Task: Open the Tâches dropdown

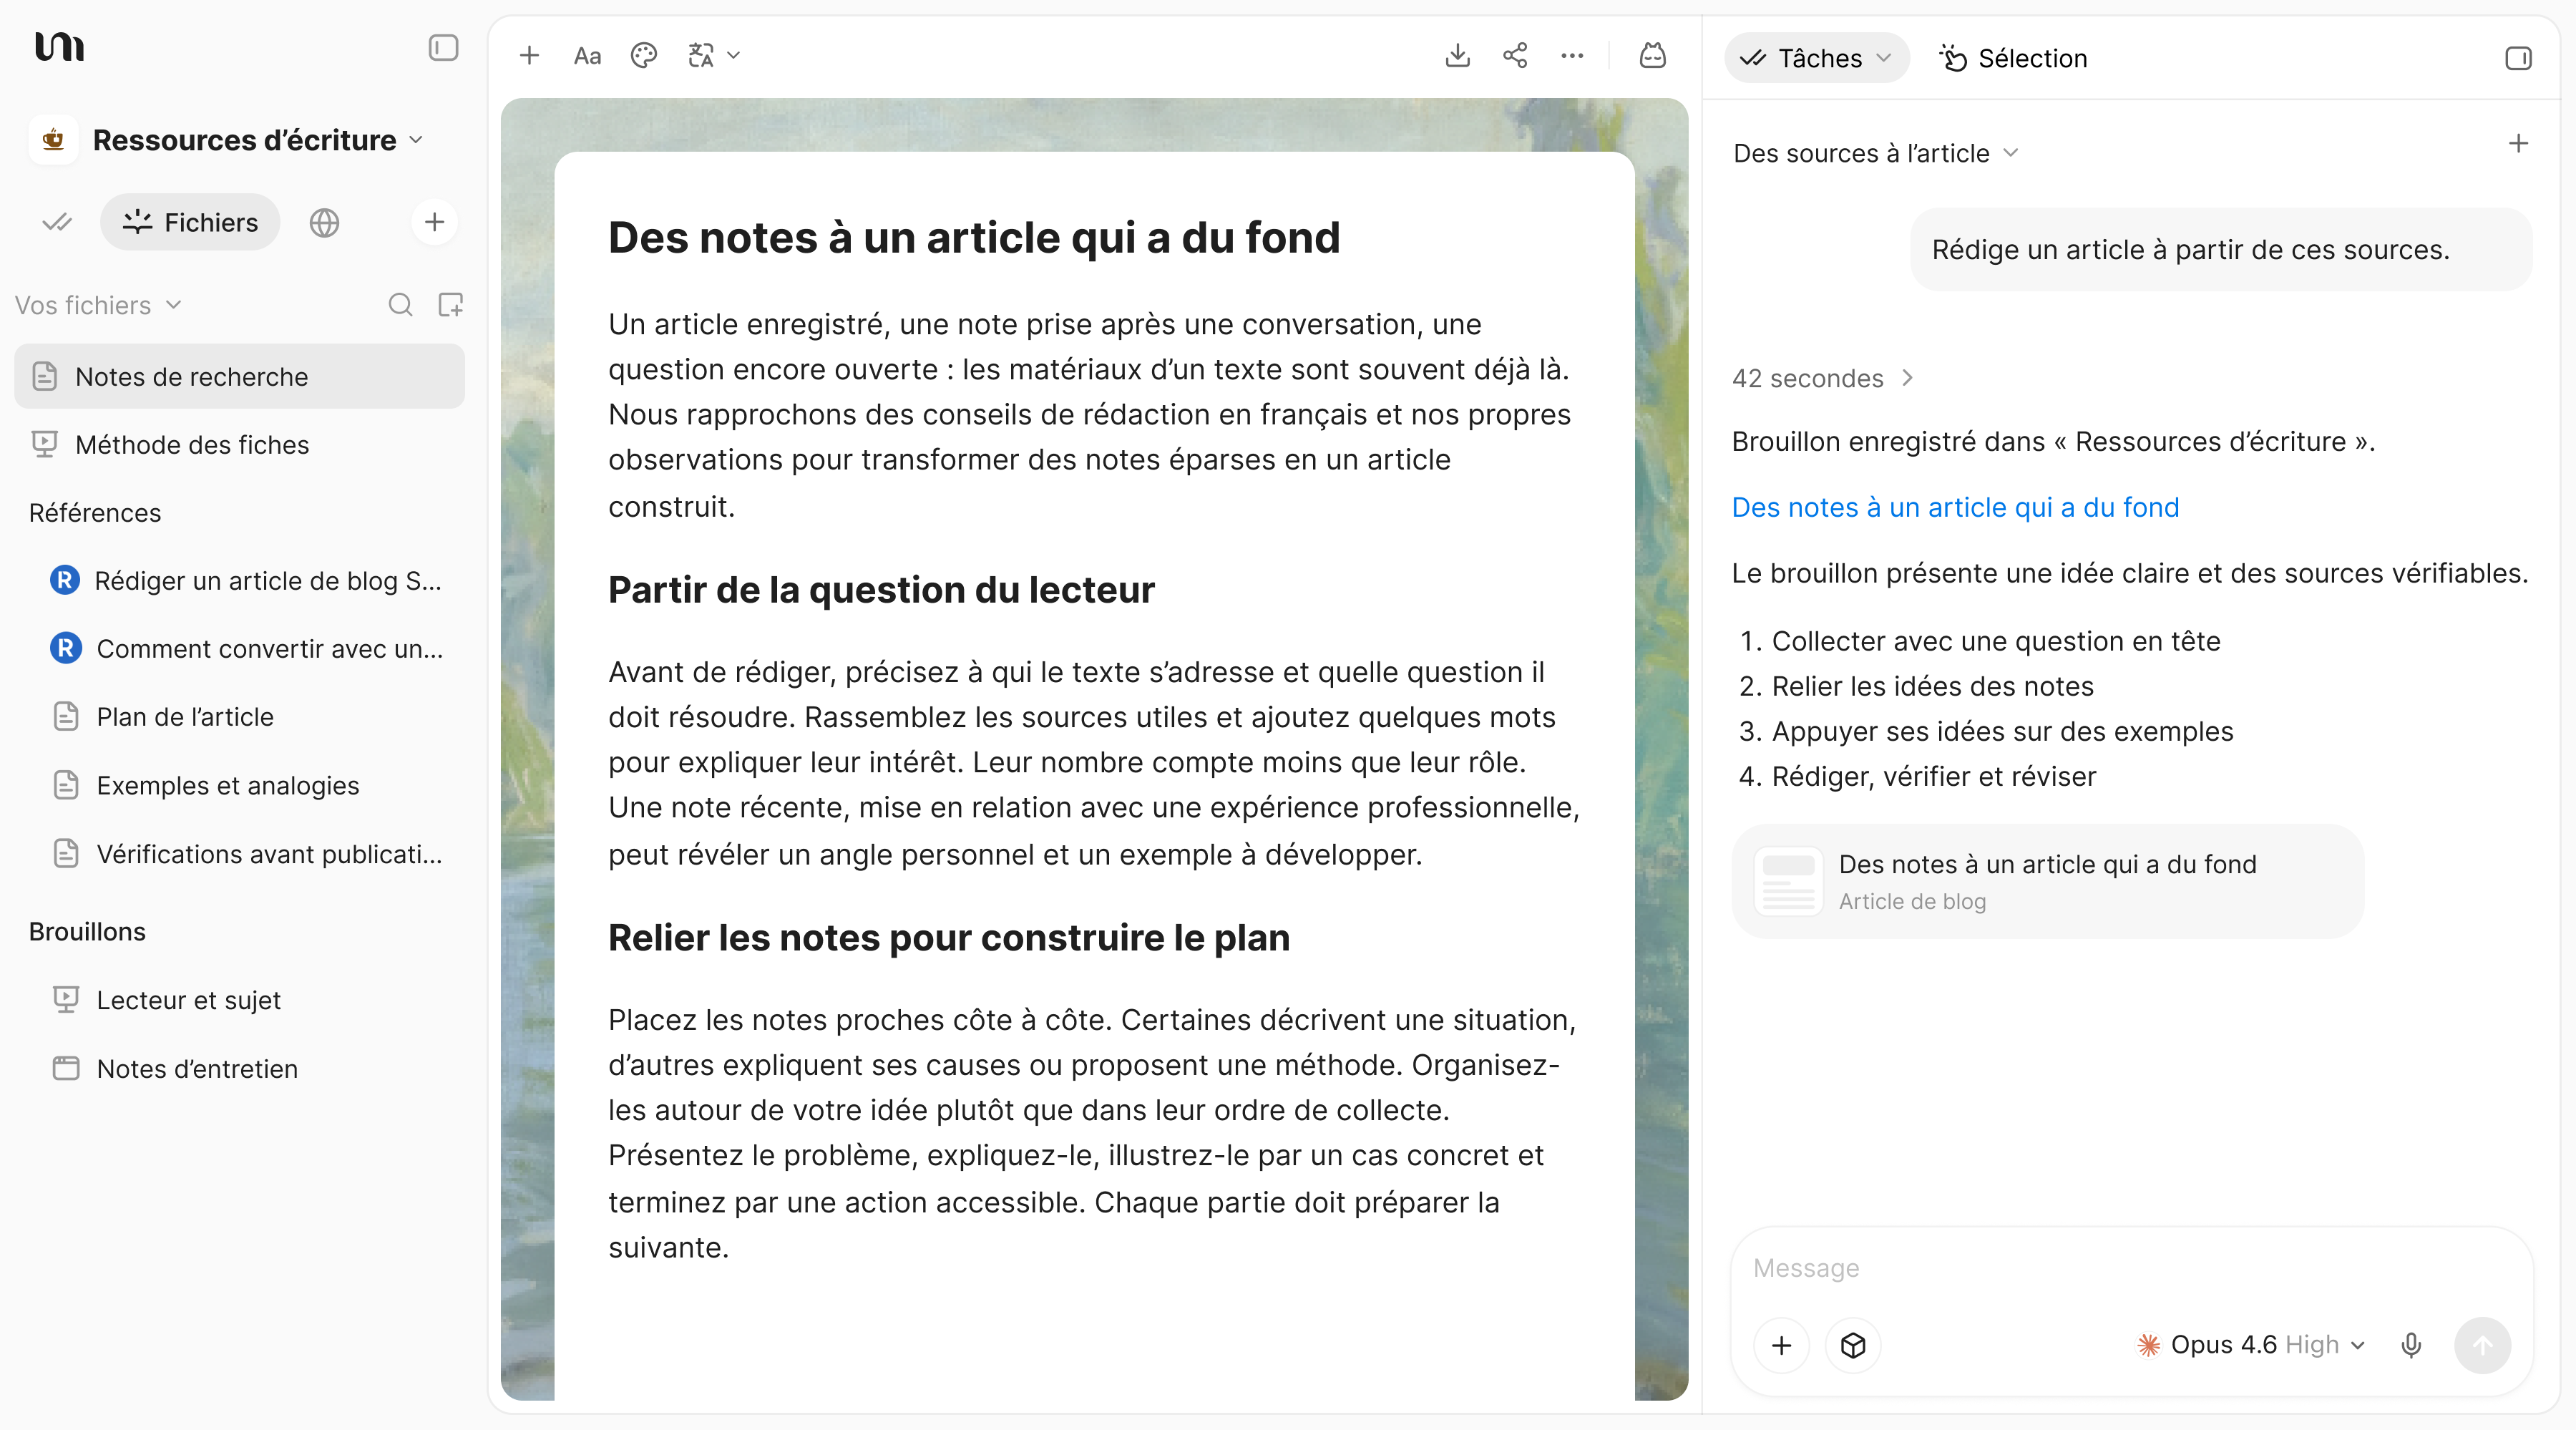Action: point(1816,58)
